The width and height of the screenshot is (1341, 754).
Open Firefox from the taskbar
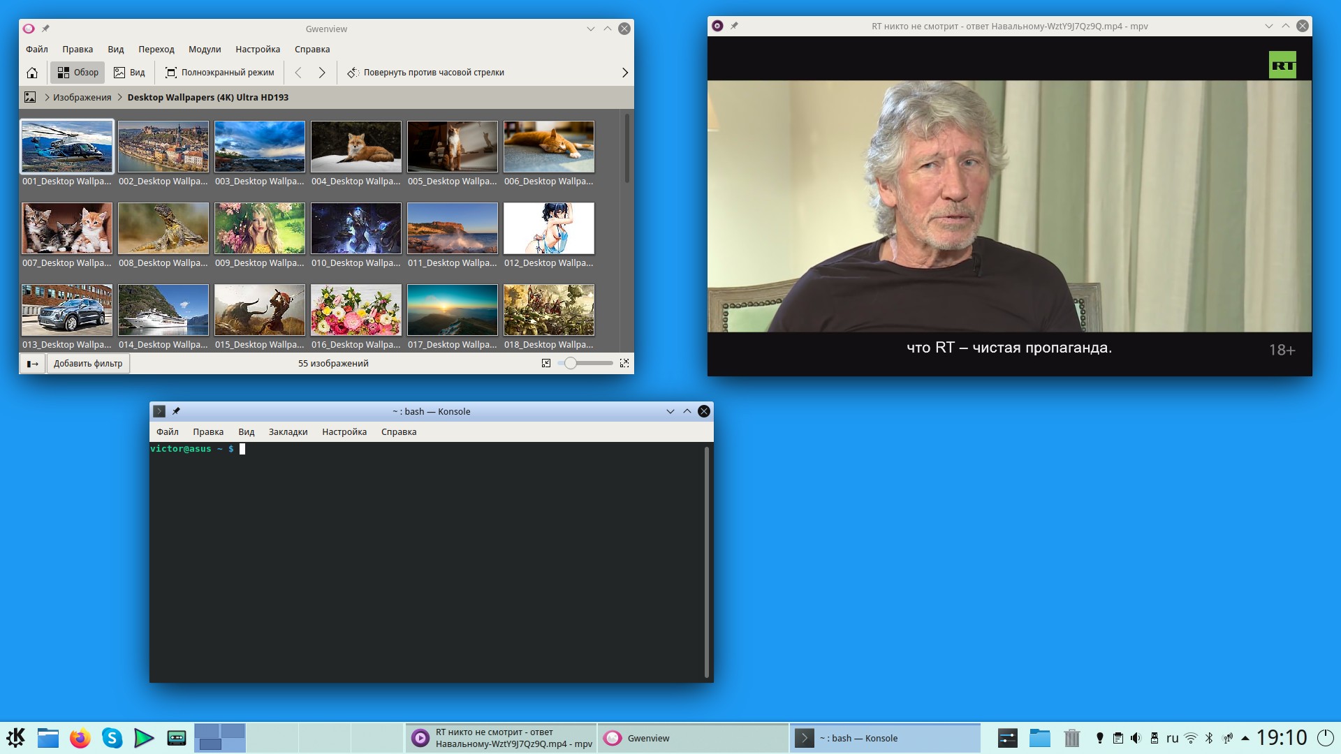80,738
